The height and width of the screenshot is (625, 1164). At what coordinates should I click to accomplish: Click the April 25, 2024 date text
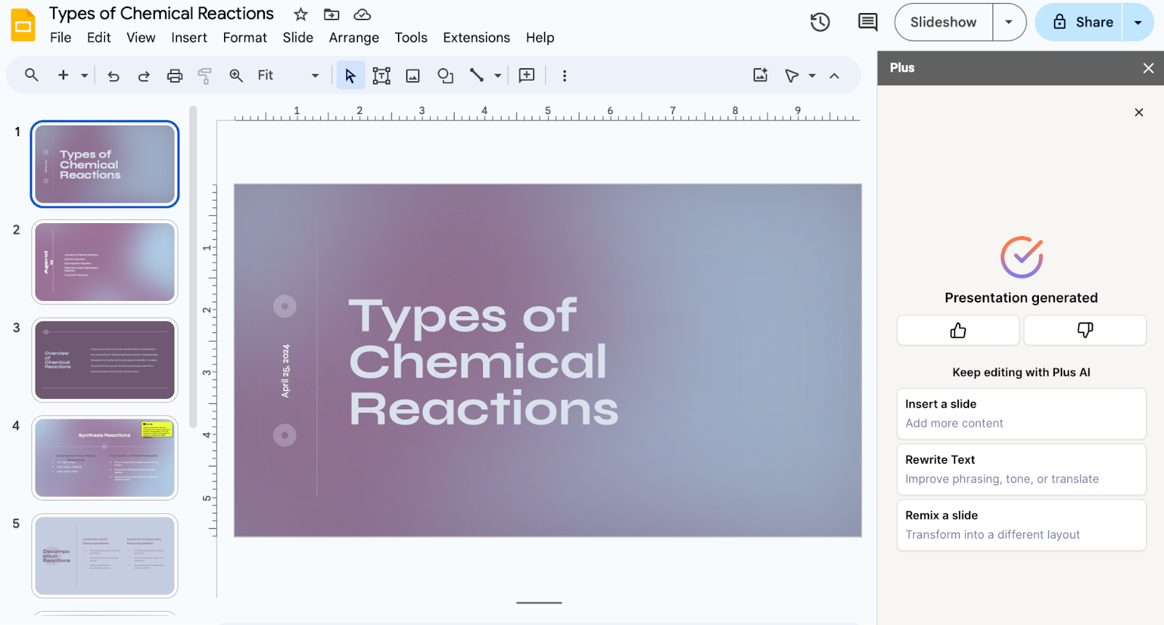[x=285, y=371]
